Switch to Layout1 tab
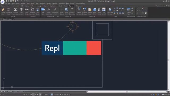The height and width of the screenshot is (96, 170). point(15,92)
